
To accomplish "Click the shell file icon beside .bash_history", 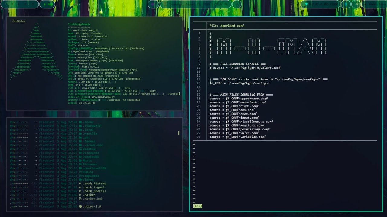I will tap(80, 184).
